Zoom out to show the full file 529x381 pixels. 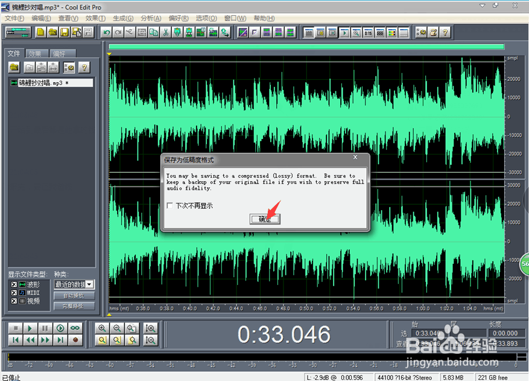tap(131, 328)
